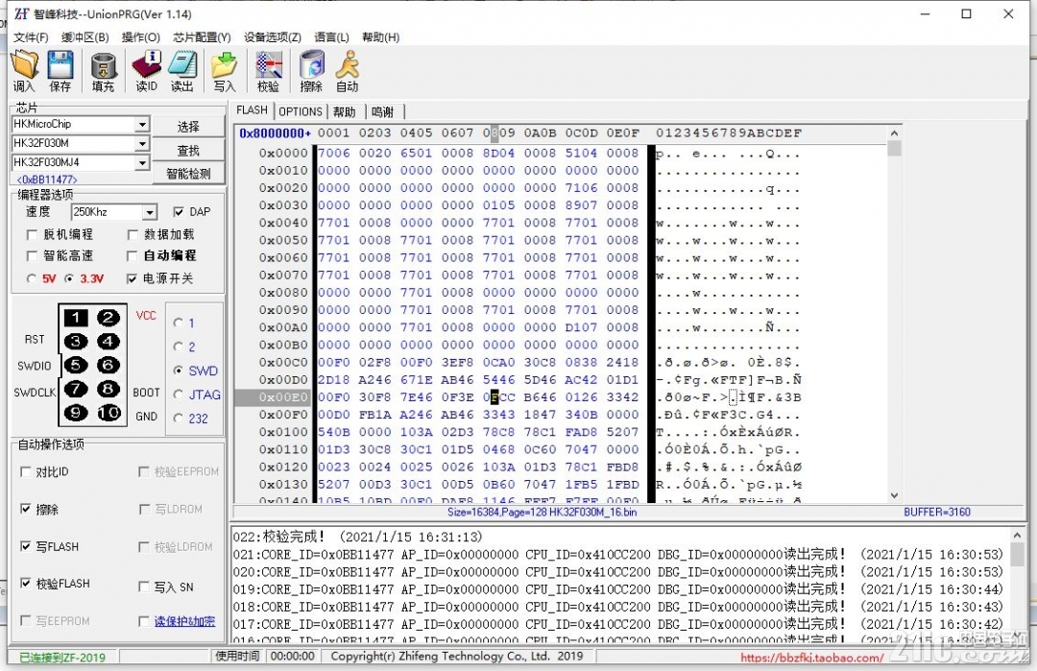
Task: Toggle the DAP checkbox
Action: click(x=179, y=211)
